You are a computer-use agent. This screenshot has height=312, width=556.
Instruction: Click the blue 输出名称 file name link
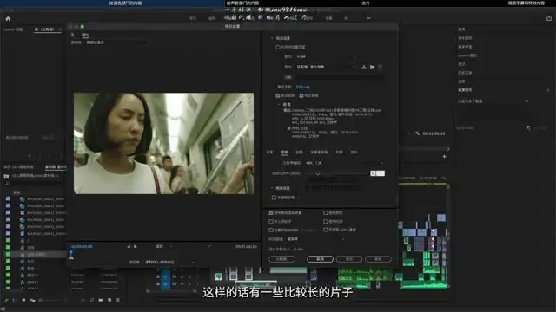pyautogui.click(x=303, y=87)
